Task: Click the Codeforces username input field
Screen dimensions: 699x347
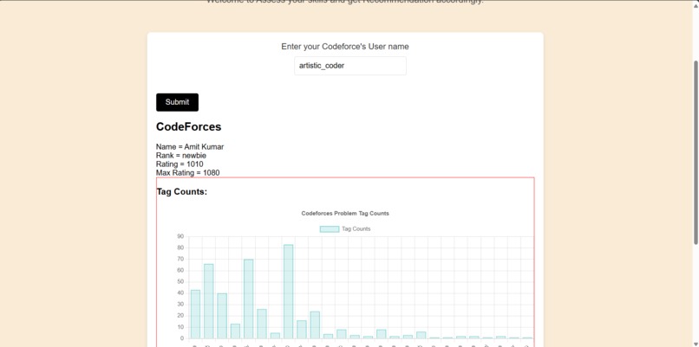Action: pyautogui.click(x=350, y=66)
